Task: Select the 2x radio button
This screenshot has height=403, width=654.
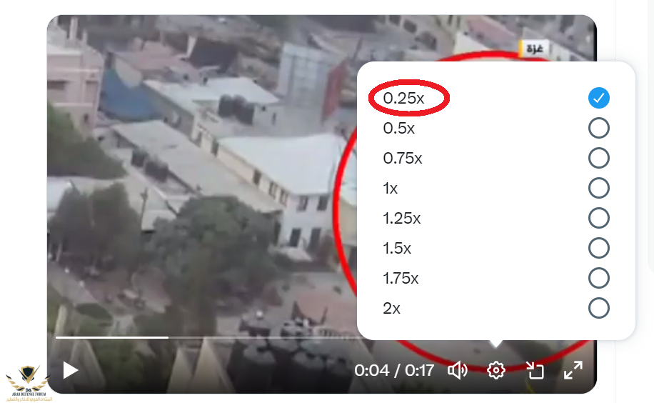Action: (598, 308)
